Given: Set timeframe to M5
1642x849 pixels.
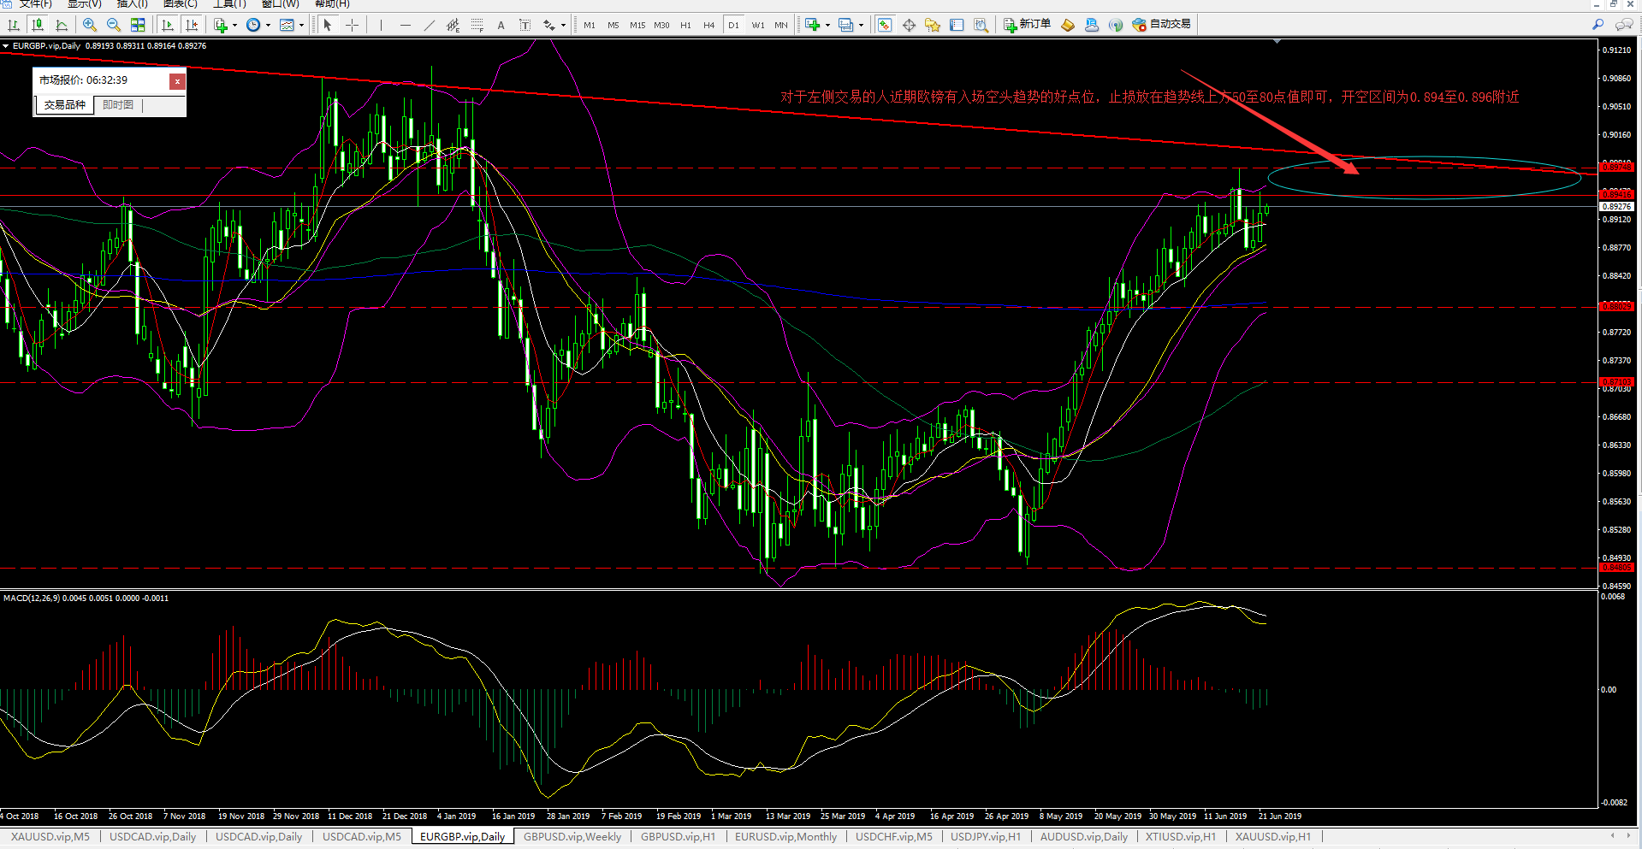Looking at the screenshot, I should 614,25.
